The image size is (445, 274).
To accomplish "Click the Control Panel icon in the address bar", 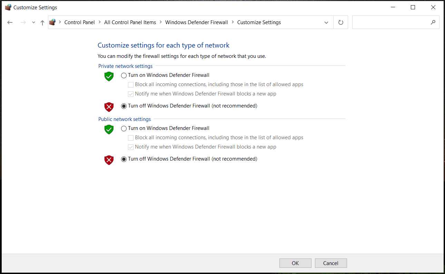I will click(52, 22).
